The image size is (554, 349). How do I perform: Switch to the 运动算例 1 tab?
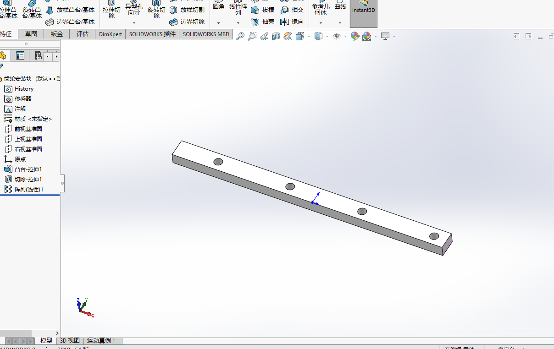(x=103, y=341)
